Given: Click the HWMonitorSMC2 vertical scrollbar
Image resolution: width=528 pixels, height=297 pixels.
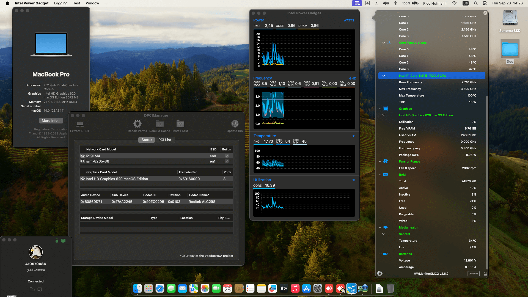Looking at the screenshot, I should pyautogui.click(x=487, y=183).
